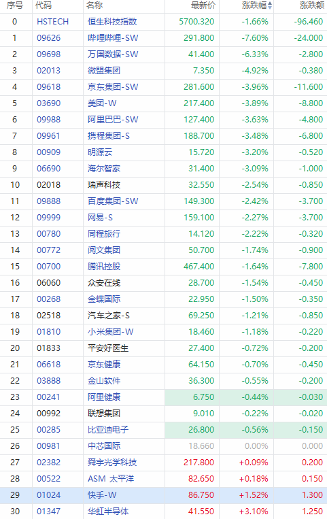Open the 哔哩哔哩-SW stock link

(x=113, y=38)
